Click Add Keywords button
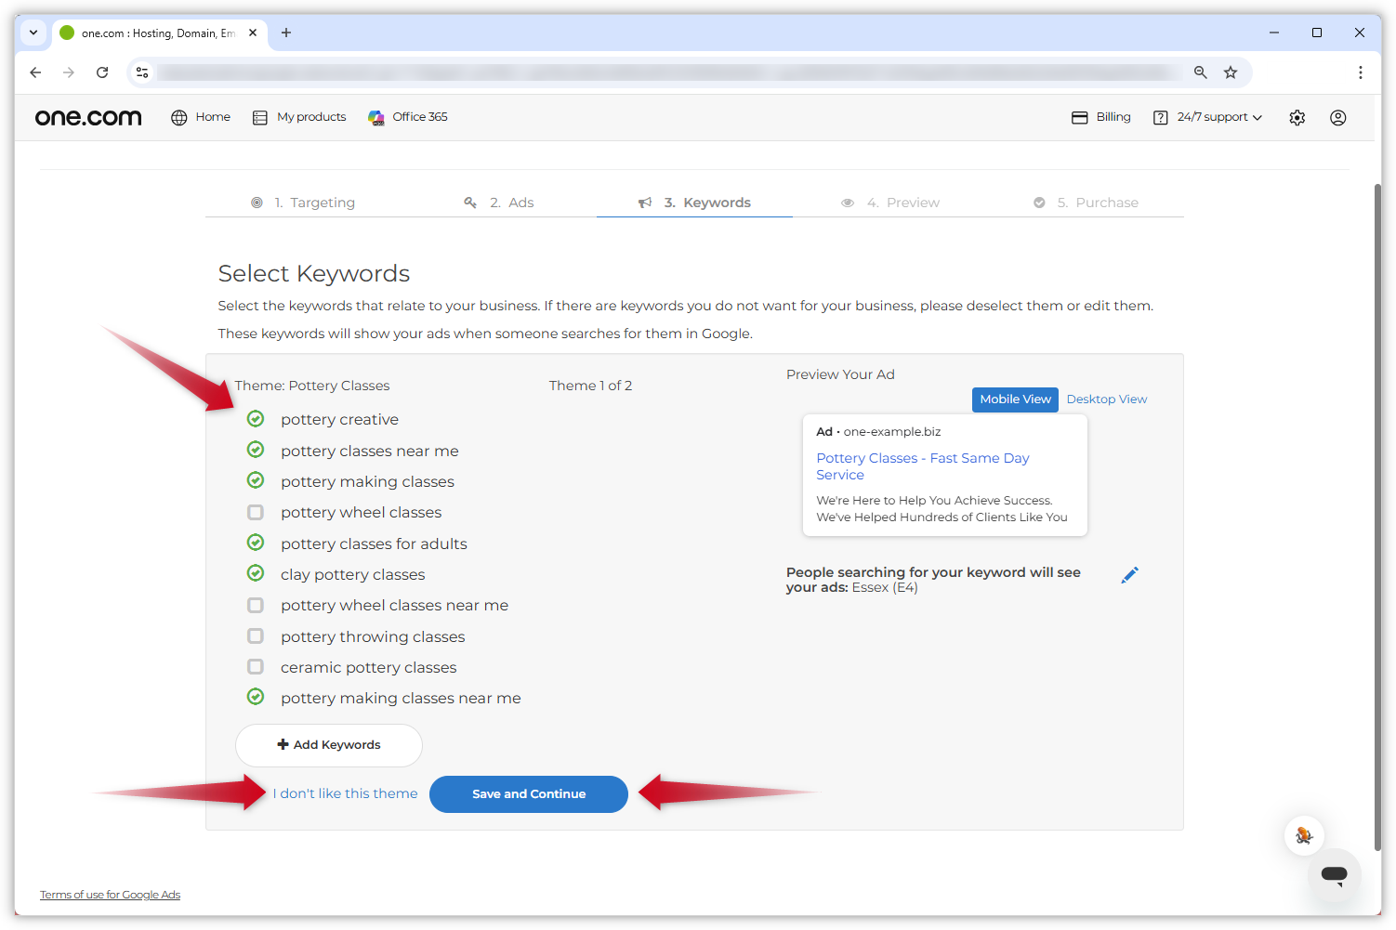Image resolution: width=1396 pixels, height=930 pixels. click(329, 745)
